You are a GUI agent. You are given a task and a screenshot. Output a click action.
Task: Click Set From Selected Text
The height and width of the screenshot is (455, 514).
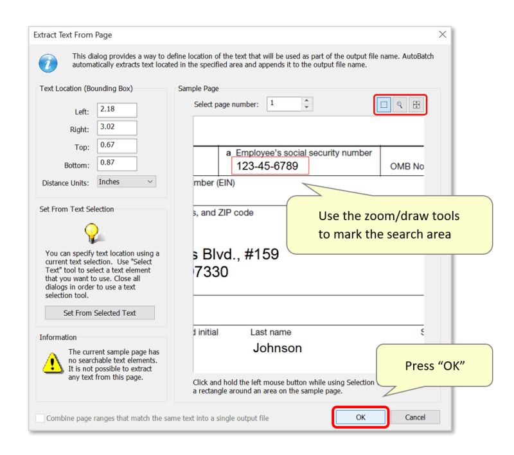click(x=100, y=313)
